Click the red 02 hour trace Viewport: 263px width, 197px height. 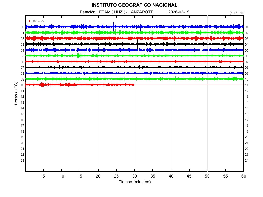[x=134, y=38]
